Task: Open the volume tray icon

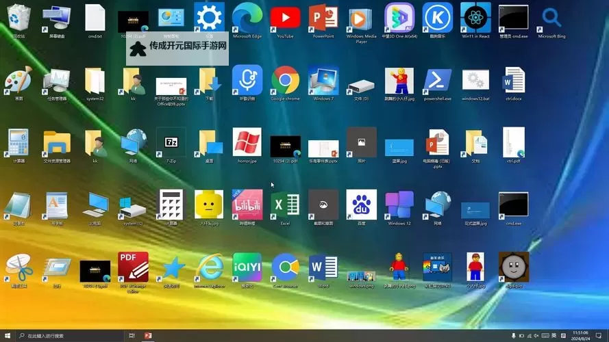Action: click(x=536, y=336)
